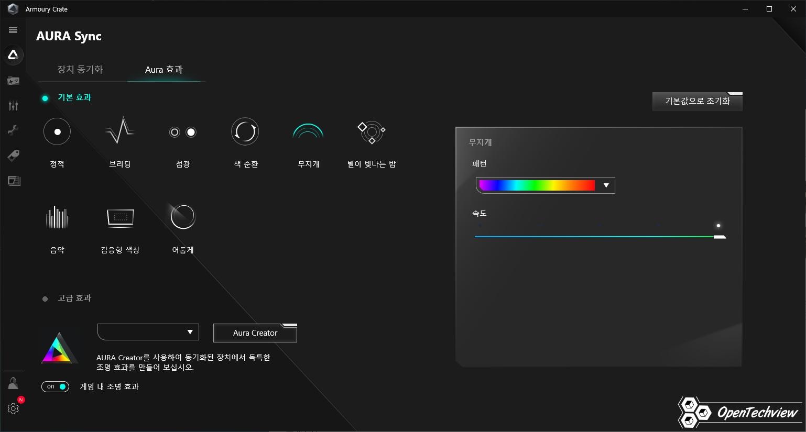Viewport: 806px width, 432px height.
Task: Choose the 별이 빛나는 밤 starry night icon
Action: point(372,132)
